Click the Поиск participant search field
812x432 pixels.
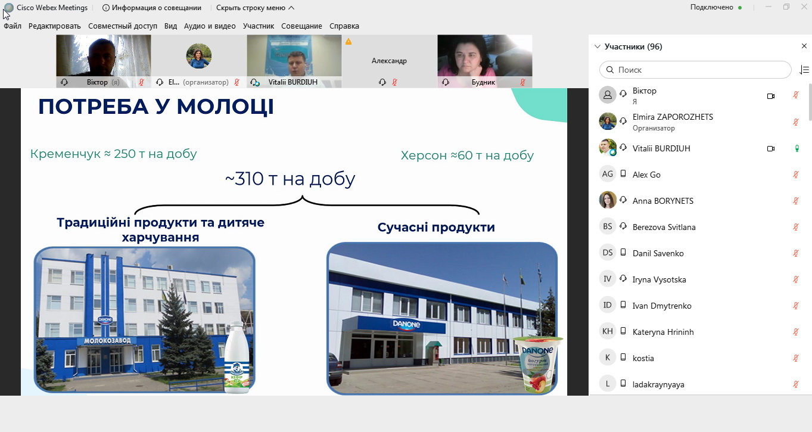pyautogui.click(x=695, y=70)
